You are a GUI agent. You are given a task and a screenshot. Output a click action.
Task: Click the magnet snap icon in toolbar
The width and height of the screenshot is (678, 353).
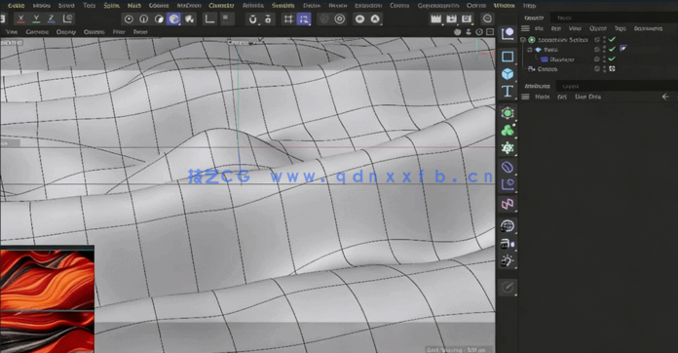(x=253, y=20)
